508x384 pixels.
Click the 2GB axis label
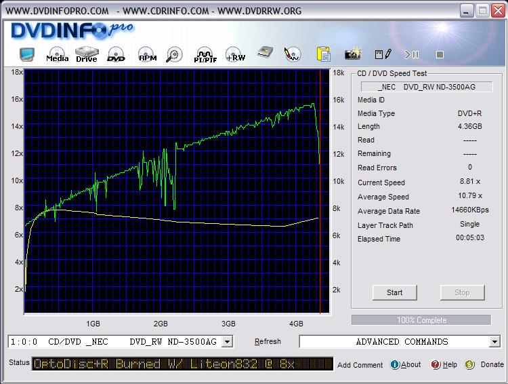pos(161,324)
